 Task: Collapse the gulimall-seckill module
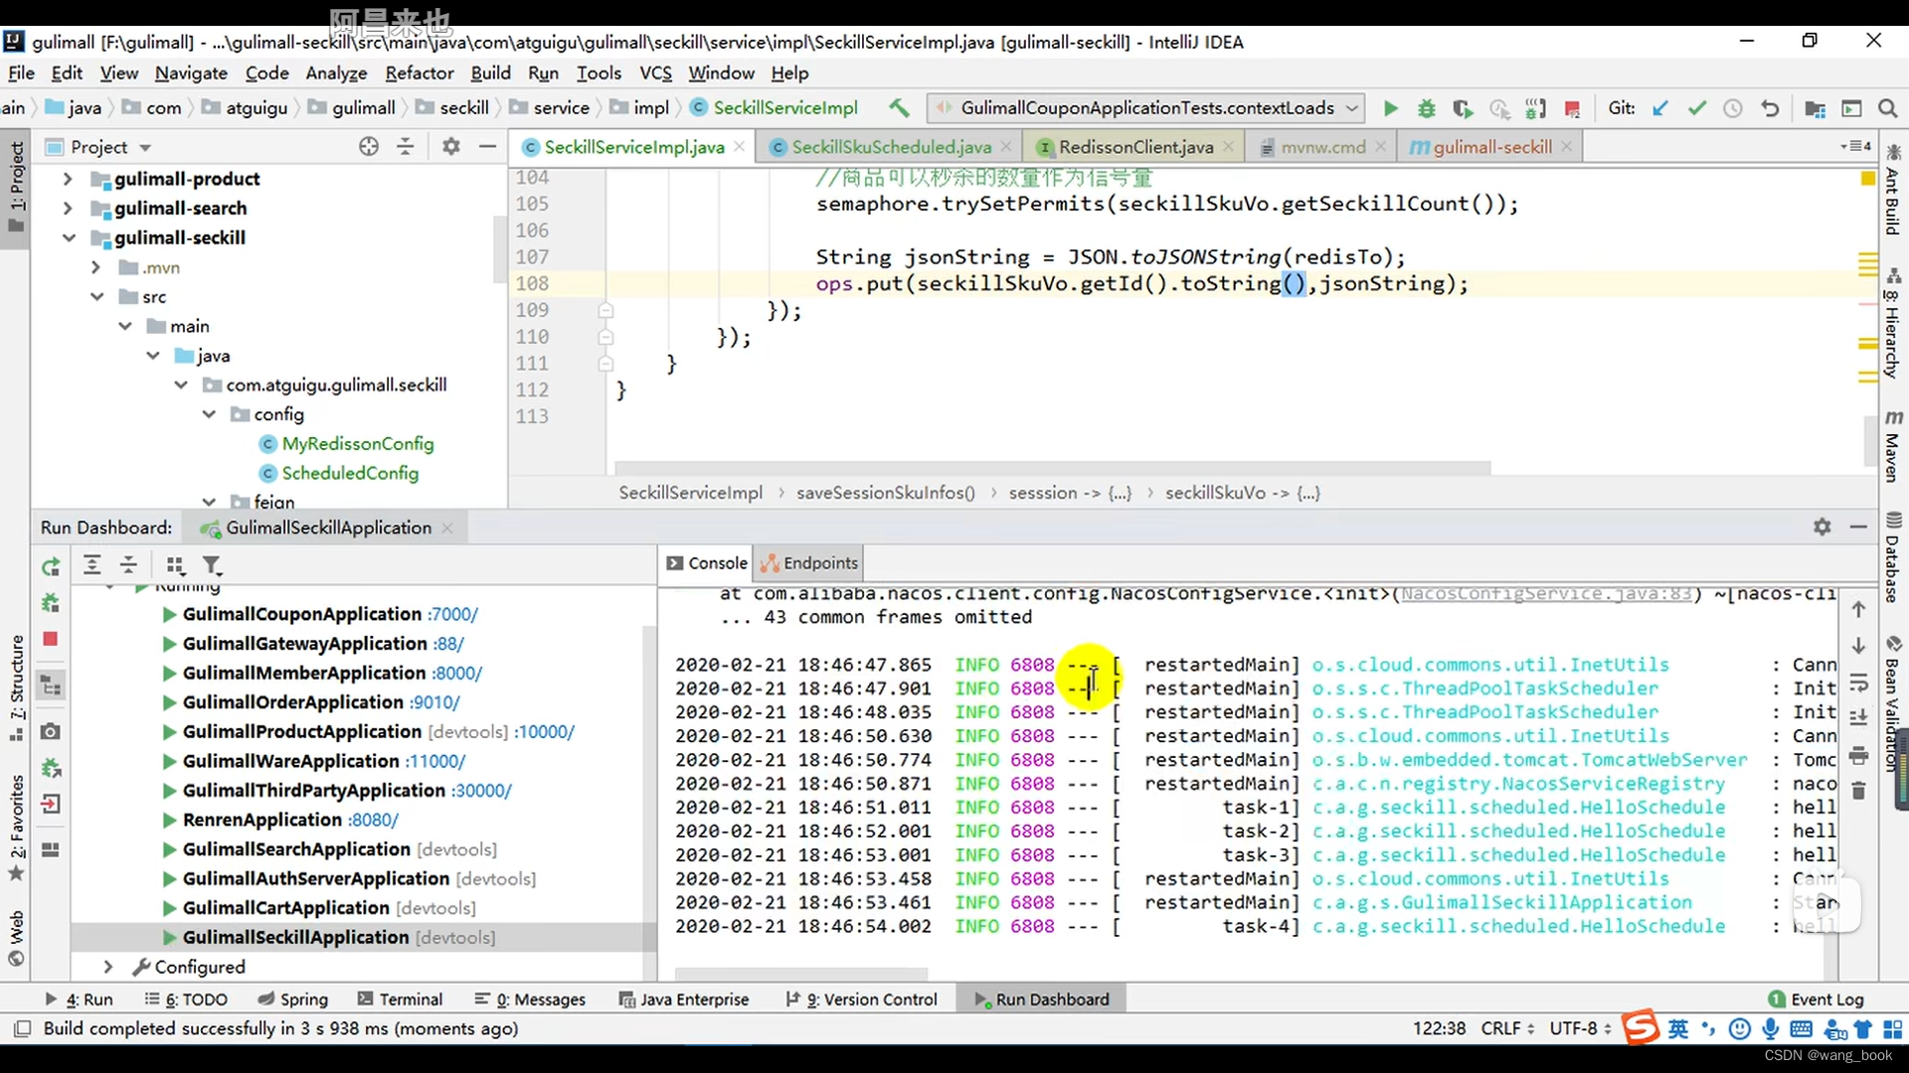click(68, 237)
